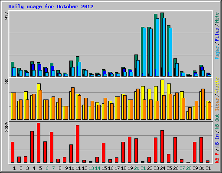Select weekend day 14 label

[x=98, y=168]
